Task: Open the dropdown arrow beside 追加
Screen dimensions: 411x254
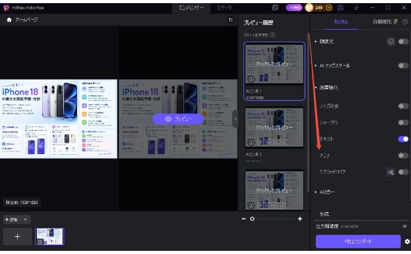Action: [25, 220]
